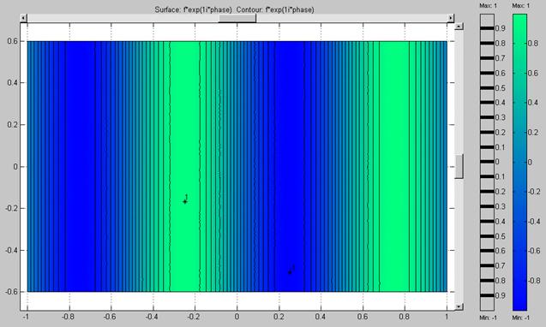
Task: Click the vertical scrollbar up arrow
Action: [x=459, y=27]
